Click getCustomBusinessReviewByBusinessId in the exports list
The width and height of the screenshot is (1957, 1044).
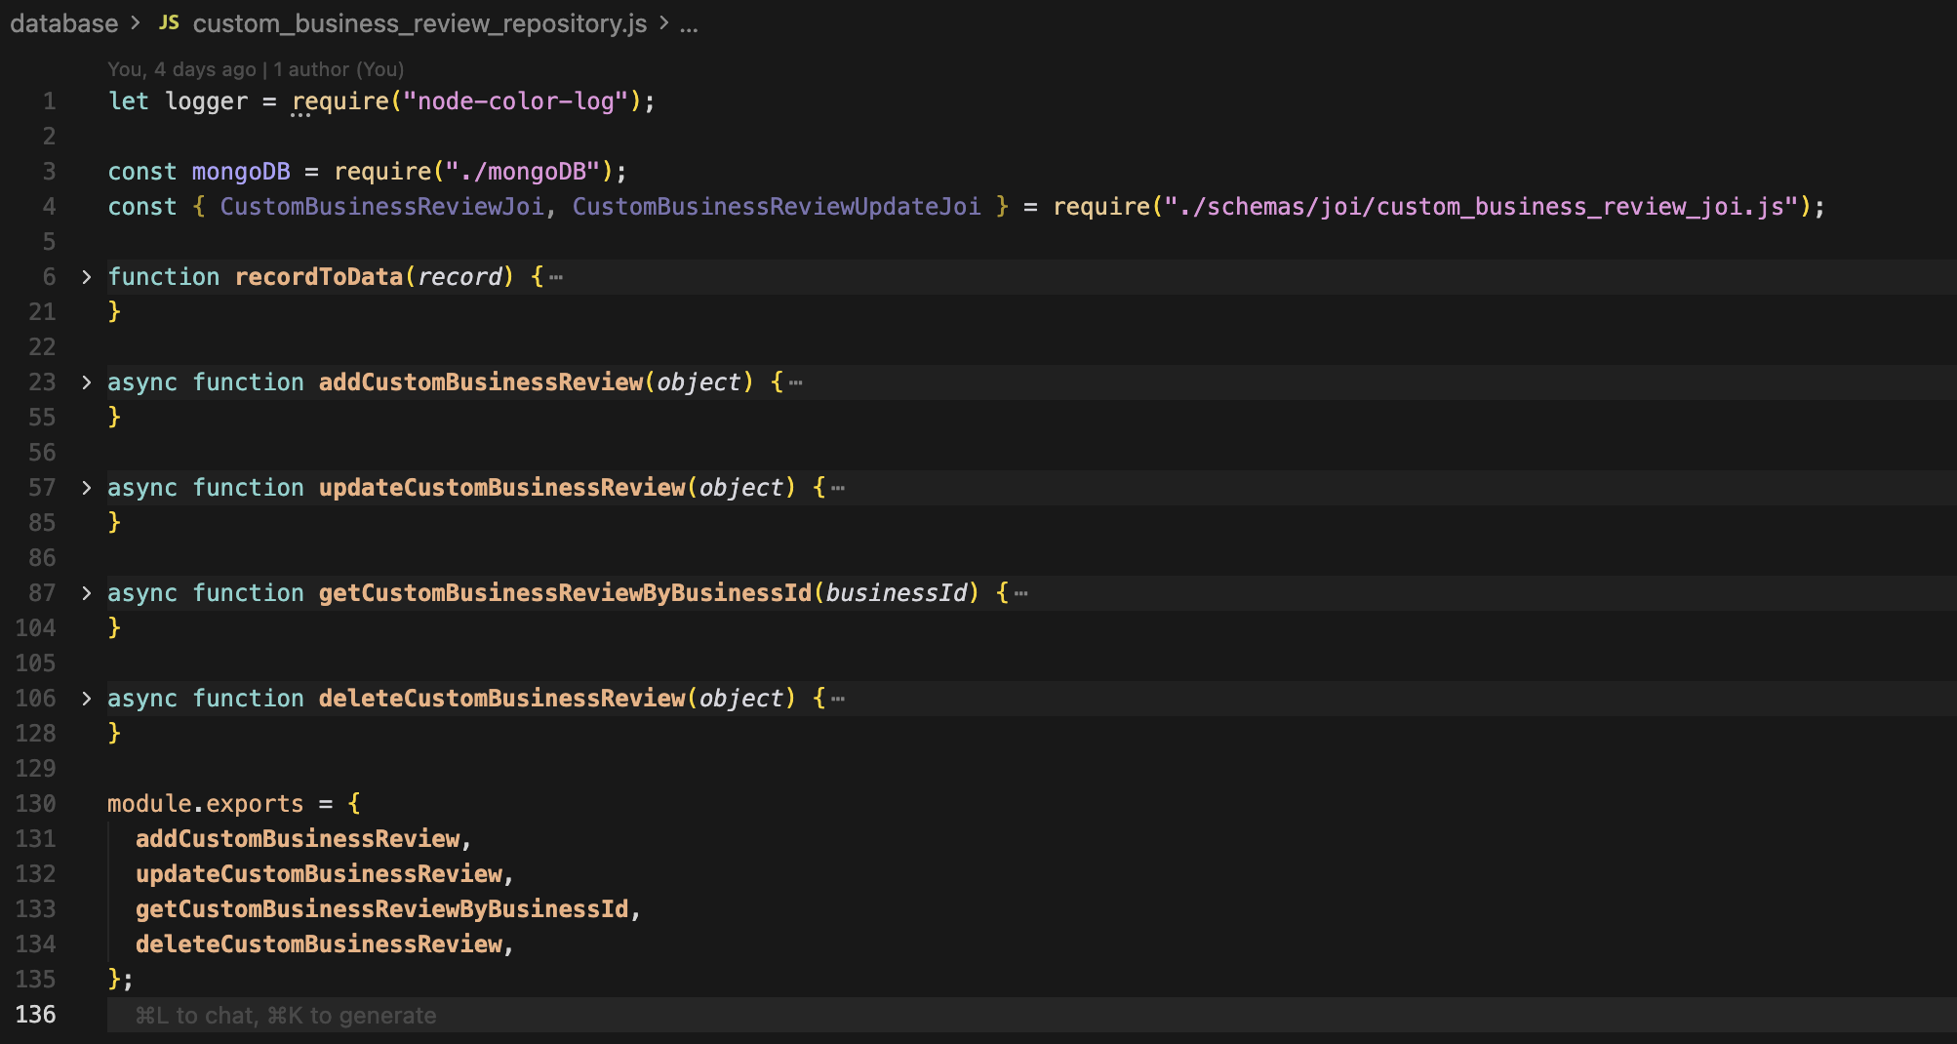click(x=382, y=909)
